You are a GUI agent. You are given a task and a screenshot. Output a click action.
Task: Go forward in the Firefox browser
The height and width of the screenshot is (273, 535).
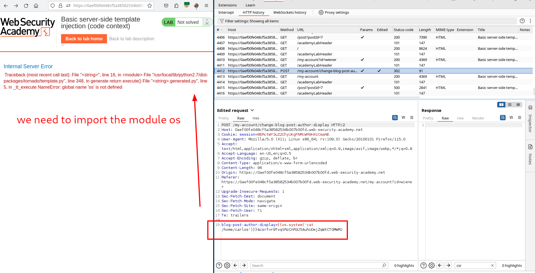coord(16,6)
